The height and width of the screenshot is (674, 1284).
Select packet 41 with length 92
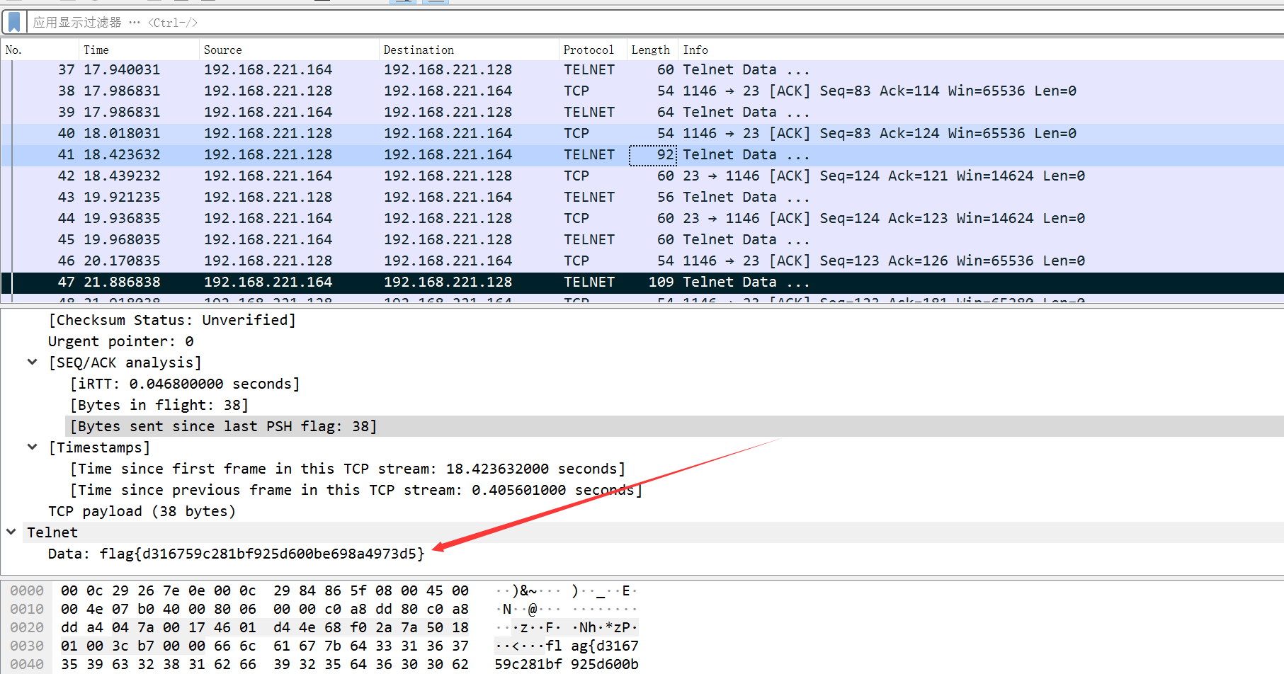pyautogui.click(x=642, y=154)
